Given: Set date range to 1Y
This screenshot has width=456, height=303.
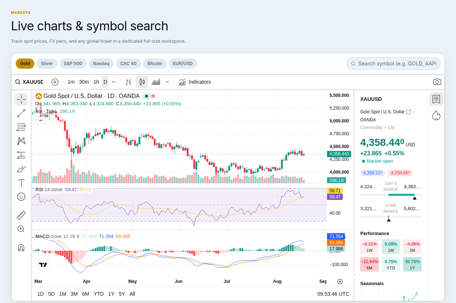Looking at the screenshot, I should click(x=111, y=294).
